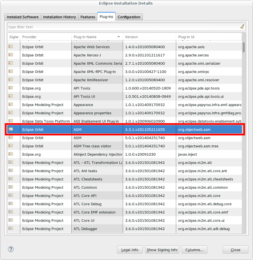Click the vertical scrollbar thumb of plug-in list
The width and height of the screenshot is (253, 260).
(x=244, y=47)
